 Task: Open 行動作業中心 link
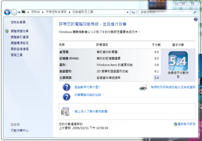click(x=20, y=131)
